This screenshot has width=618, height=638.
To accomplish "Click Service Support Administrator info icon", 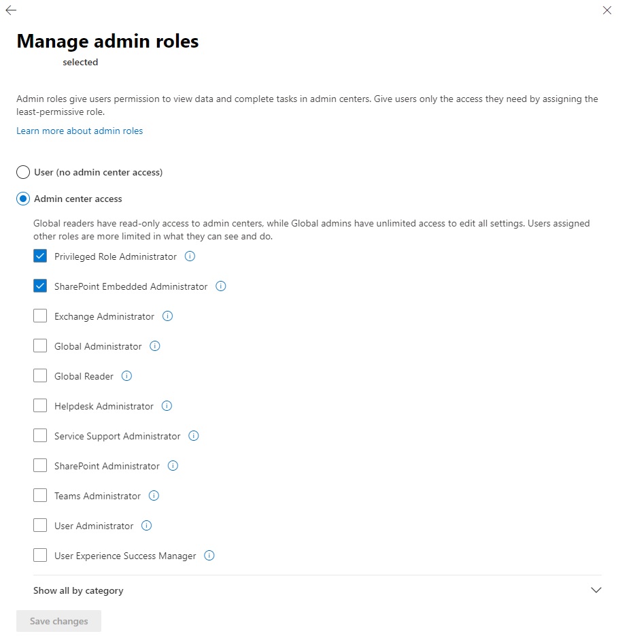I will (x=194, y=436).
